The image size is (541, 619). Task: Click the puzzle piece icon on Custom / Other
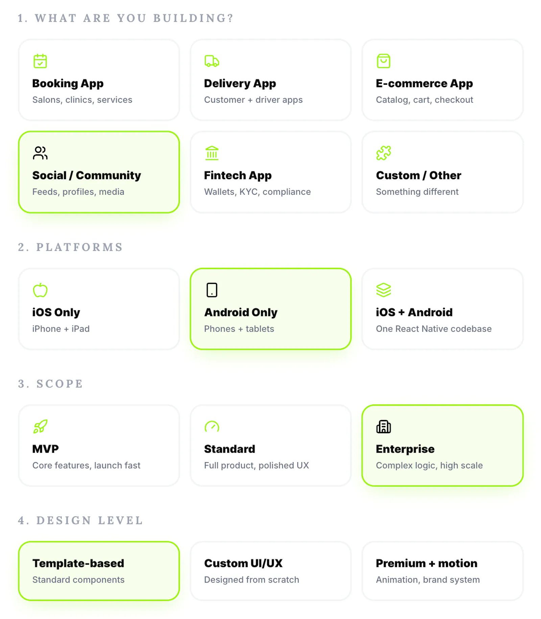[383, 153]
